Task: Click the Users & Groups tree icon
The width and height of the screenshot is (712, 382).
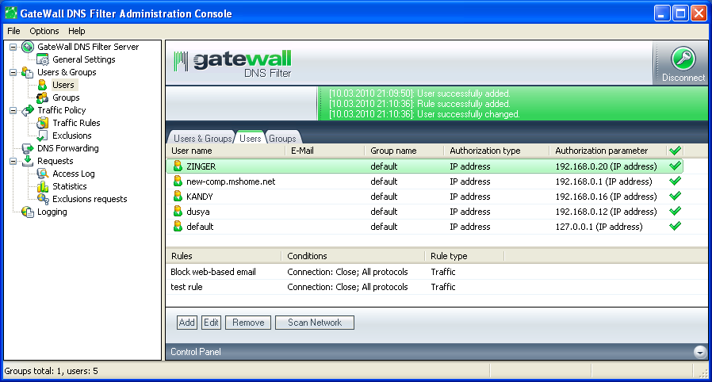Action: (28, 72)
